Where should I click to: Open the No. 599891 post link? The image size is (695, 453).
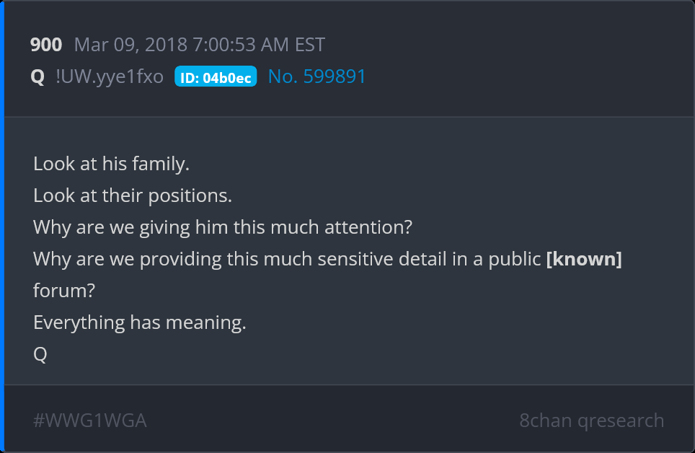(316, 76)
